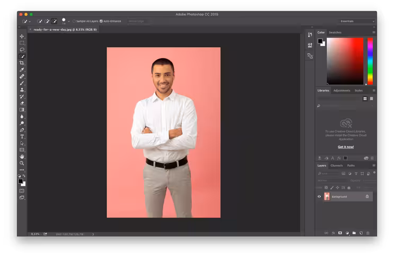Image resolution: width=394 pixels, height=258 pixels.
Task: Switch to the Channels tab
Action: coord(336,165)
